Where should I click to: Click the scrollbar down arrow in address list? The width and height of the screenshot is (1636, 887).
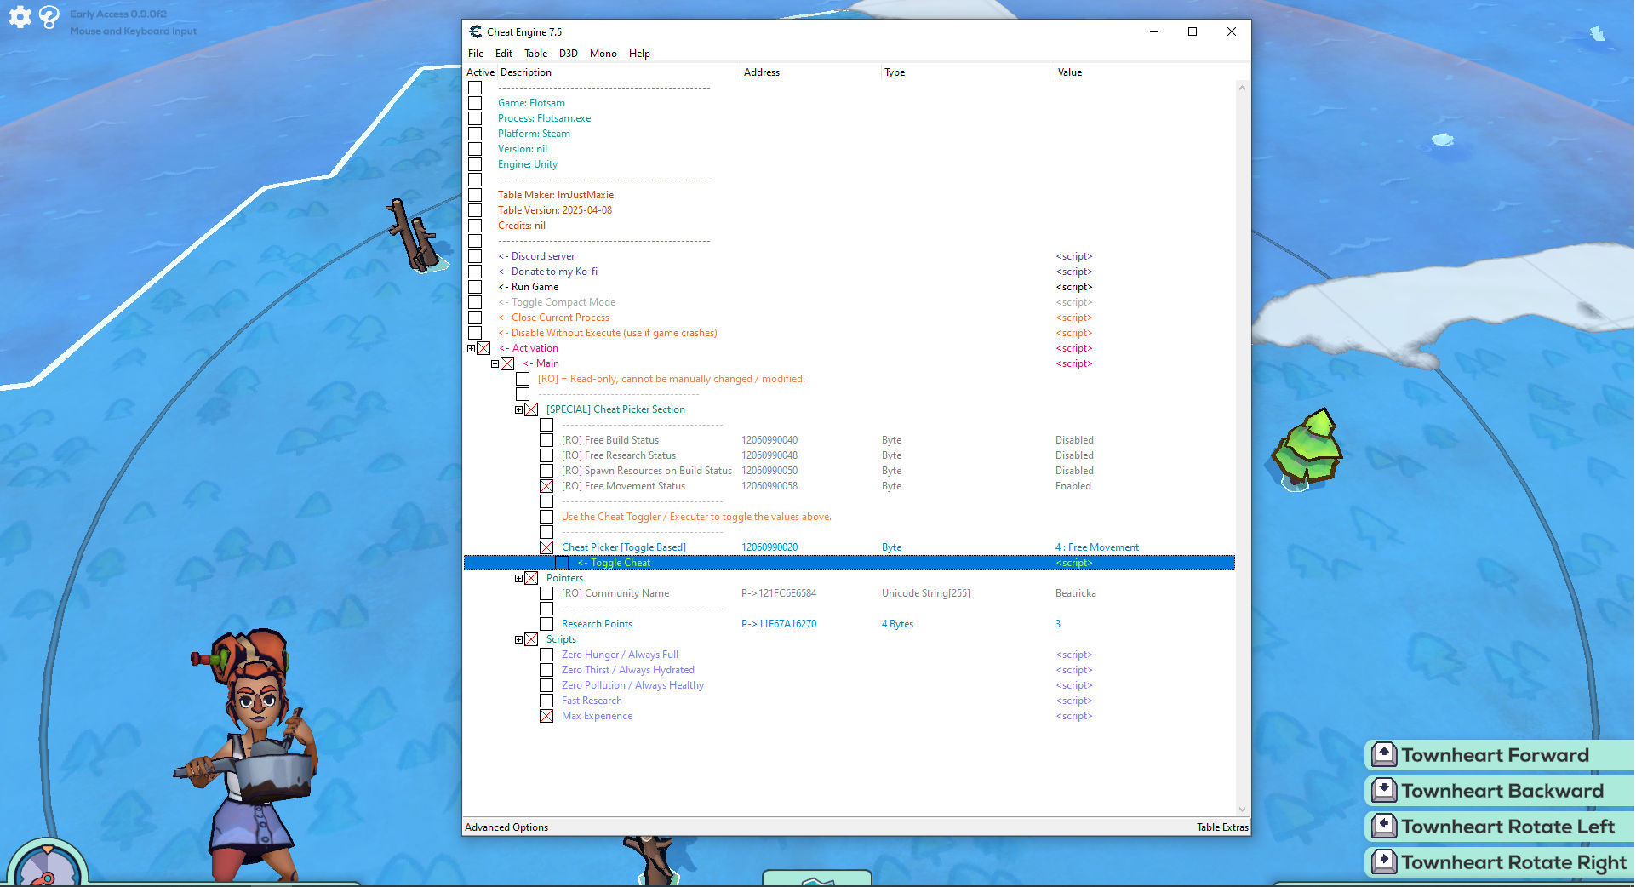(1242, 810)
